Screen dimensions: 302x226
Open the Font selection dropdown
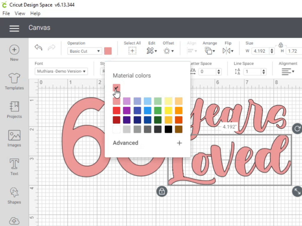click(61, 71)
